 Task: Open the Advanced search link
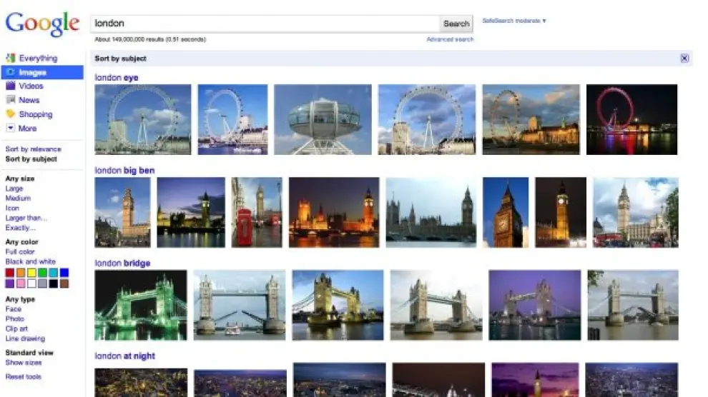[x=450, y=40]
